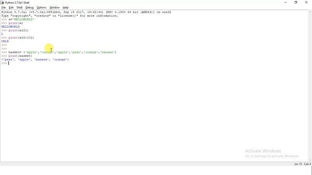Screen dimensions: 312x175
Task: Click the Col: 4 status indicator
Action: [308, 164]
